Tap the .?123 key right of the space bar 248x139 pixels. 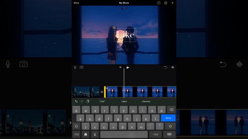point(155,134)
